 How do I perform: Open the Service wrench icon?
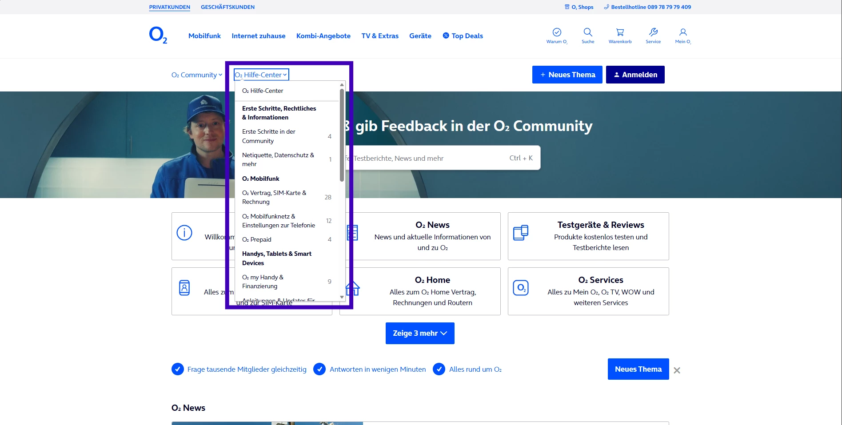[x=653, y=32]
